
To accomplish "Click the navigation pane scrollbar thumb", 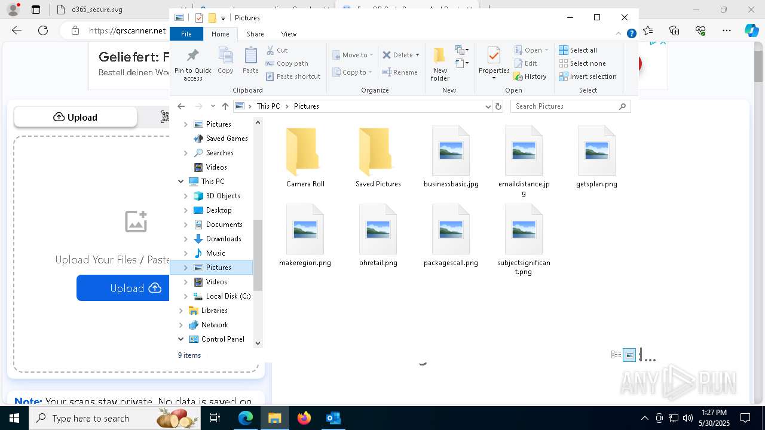I will coord(258,255).
